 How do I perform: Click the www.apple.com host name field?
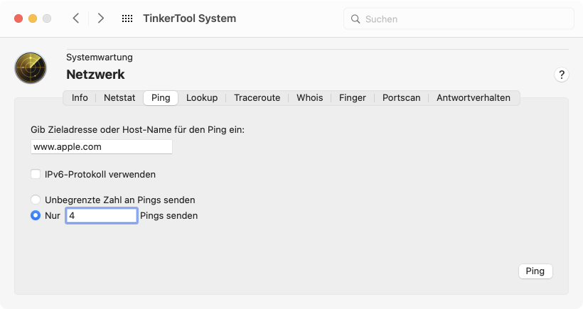coord(102,147)
